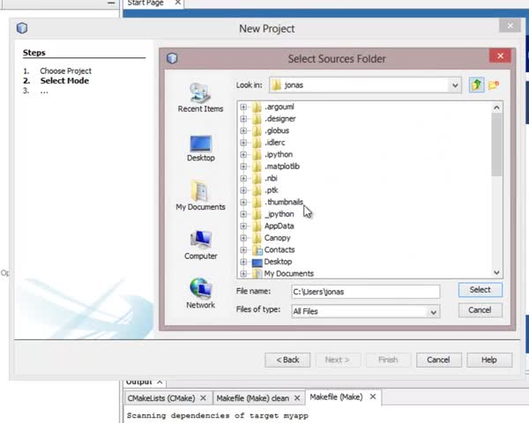Viewport: 529px width, 423px height.
Task: Open Help in New Project wizard
Action: (489, 360)
